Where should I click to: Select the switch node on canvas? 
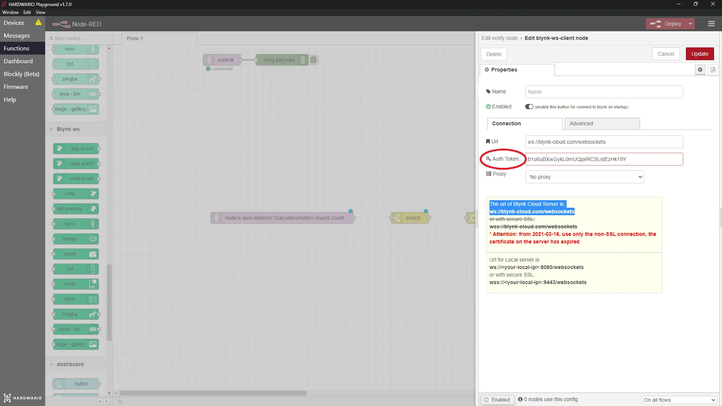tap(410, 218)
